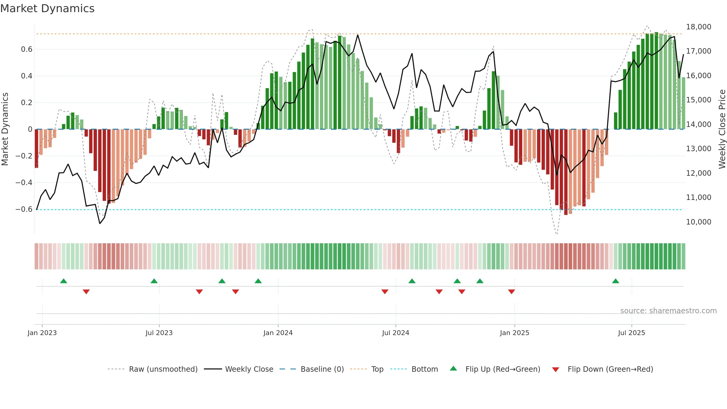Toggle the Baseline (0) legend entry
This screenshot has height=409, width=727.
pos(312,369)
